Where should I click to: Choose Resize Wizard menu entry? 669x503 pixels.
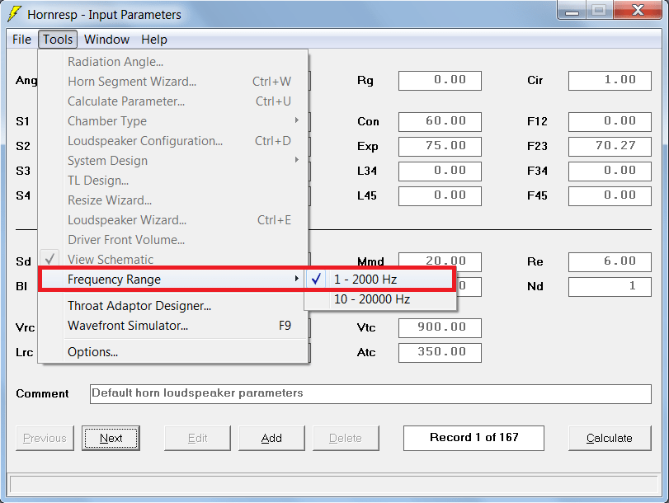click(x=172, y=200)
